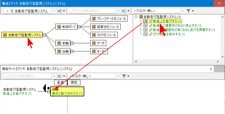
Task: Click tree icon next to empty variant box
Action: (x=124, y=11)
